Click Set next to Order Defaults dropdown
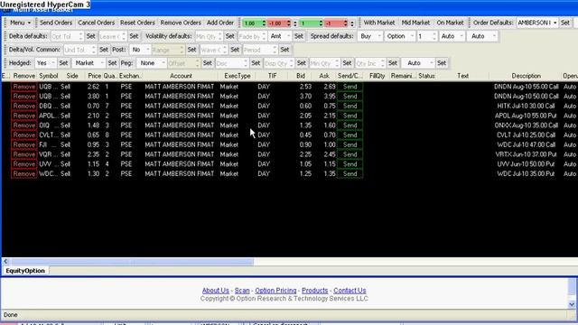Screen dimensions: 578x325 coord(565,23)
